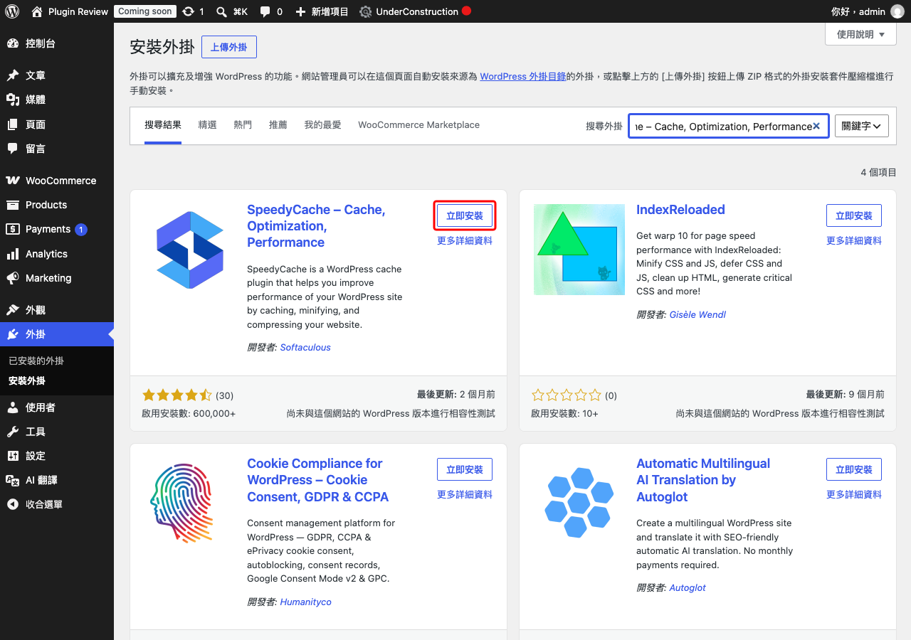Install Cookie Compliance with 立即安裝
911x640 pixels.
pos(465,469)
